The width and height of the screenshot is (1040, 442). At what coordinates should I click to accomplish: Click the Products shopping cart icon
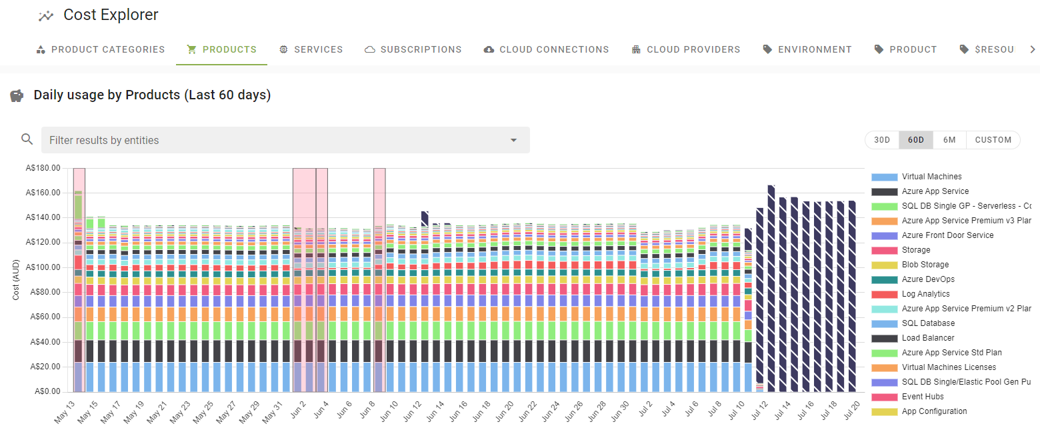click(192, 49)
